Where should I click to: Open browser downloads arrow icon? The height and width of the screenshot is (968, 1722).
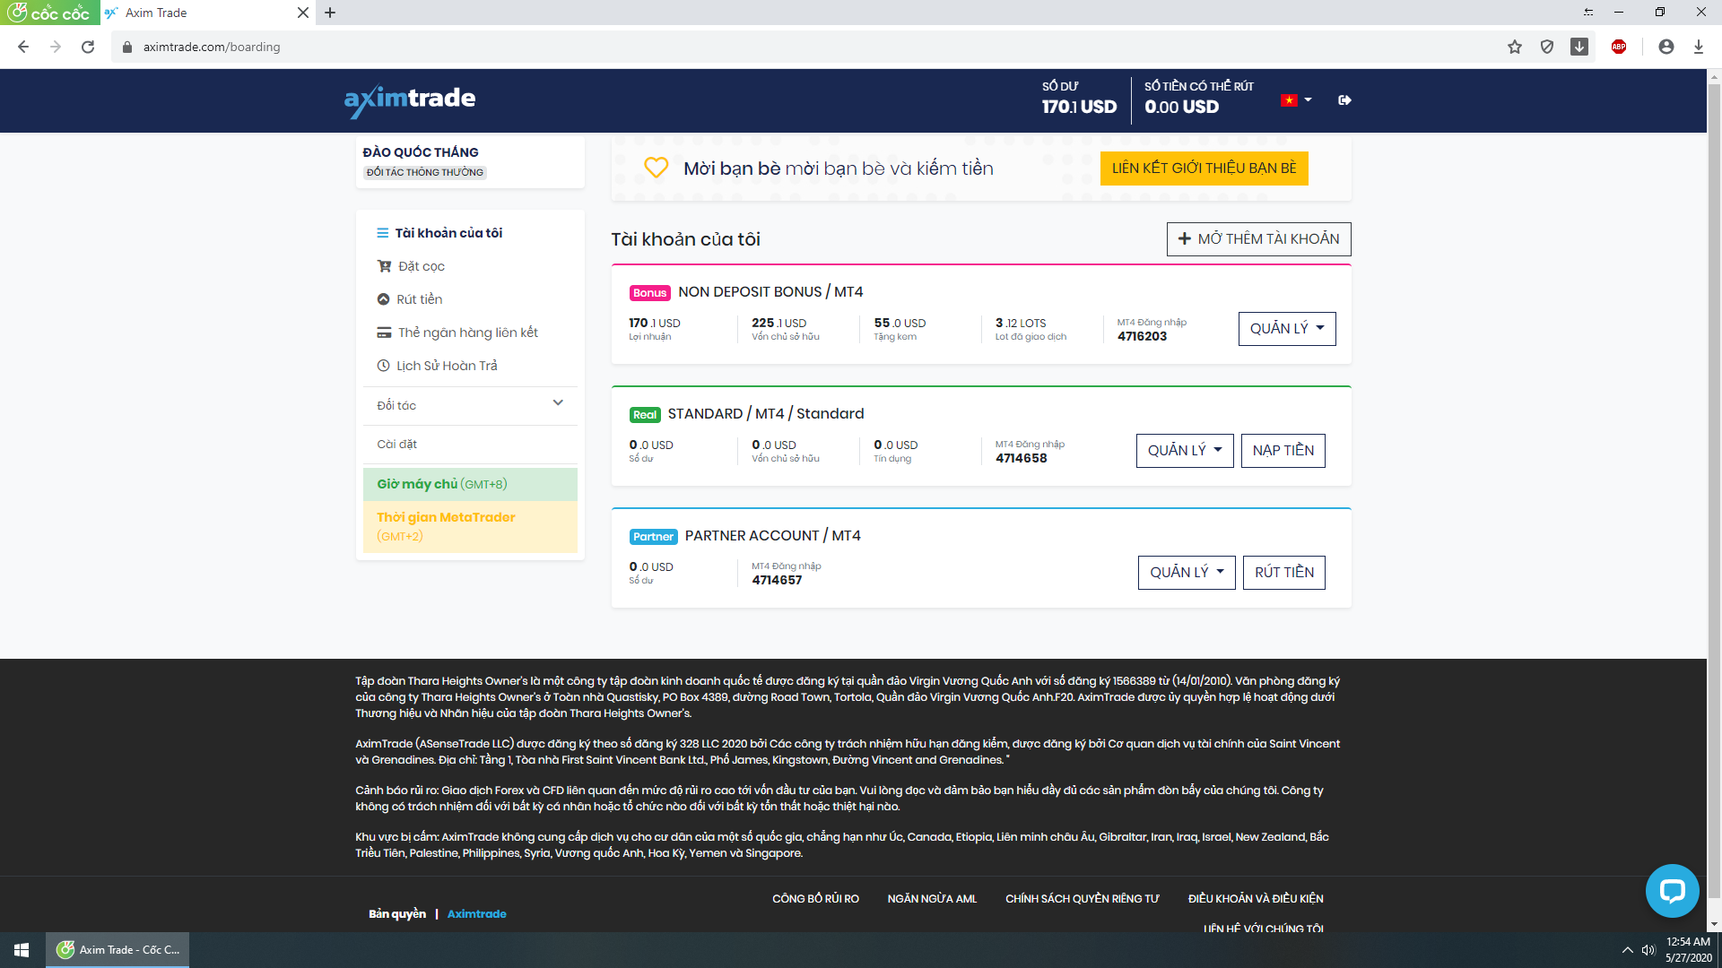click(x=1699, y=47)
